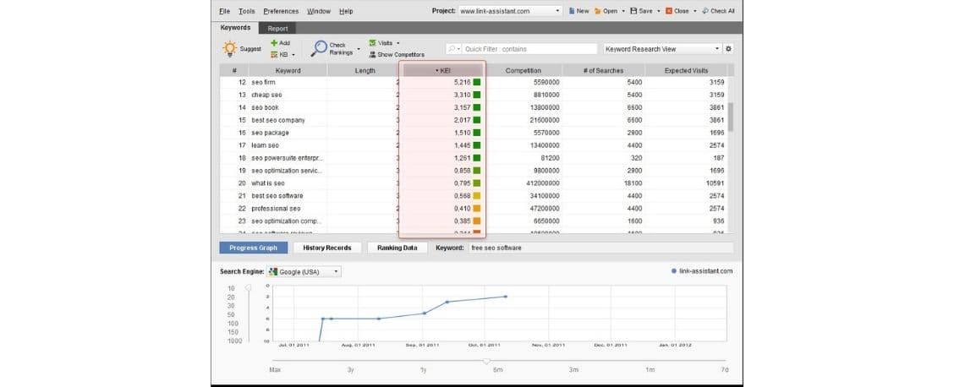Select the row 'what is seo'
Viewport: 954px width, 387px height.
(474, 183)
